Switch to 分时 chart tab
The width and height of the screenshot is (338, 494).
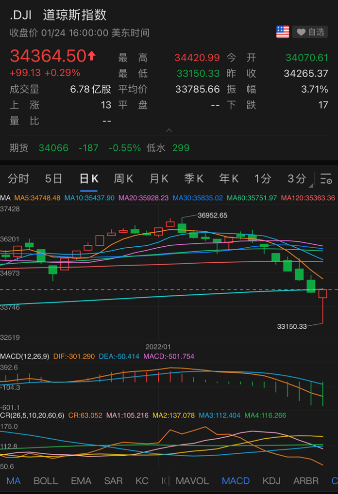pyautogui.click(x=18, y=178)
